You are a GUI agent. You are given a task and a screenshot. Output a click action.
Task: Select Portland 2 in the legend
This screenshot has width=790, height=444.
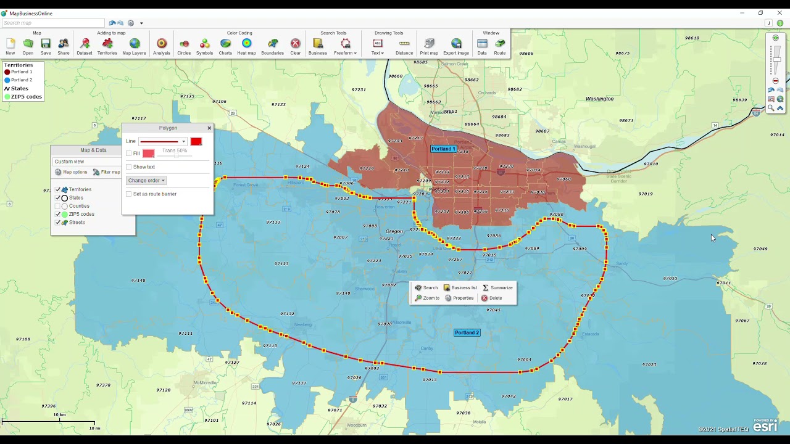pos(19,80)
